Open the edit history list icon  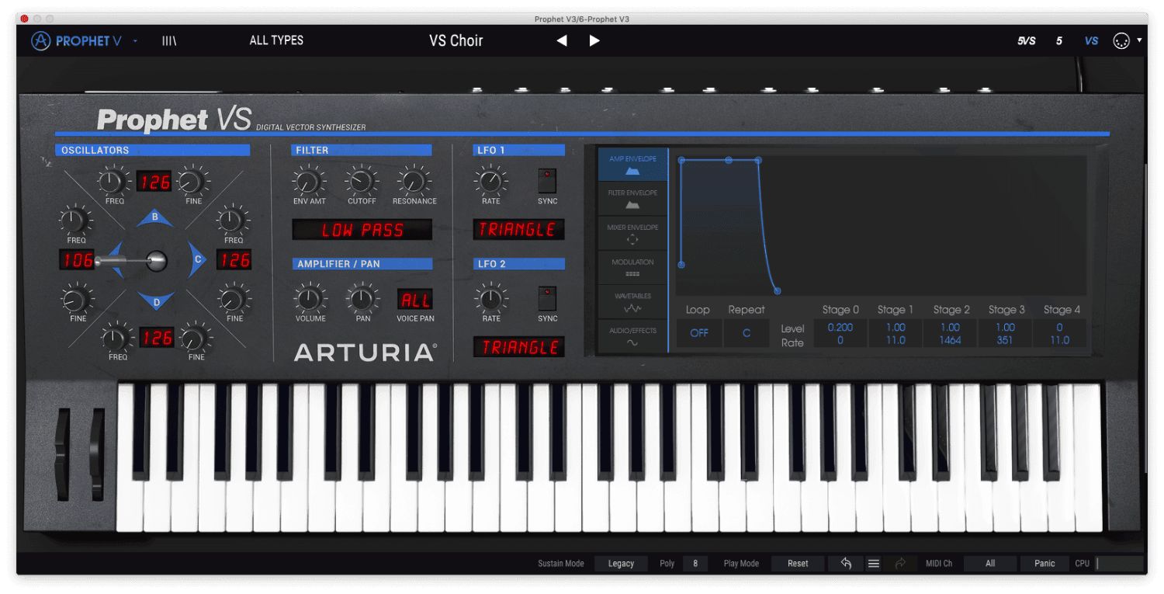[x=874, y=564]
